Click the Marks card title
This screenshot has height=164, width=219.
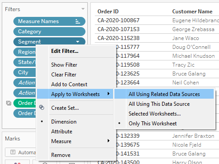pos(12,139)
